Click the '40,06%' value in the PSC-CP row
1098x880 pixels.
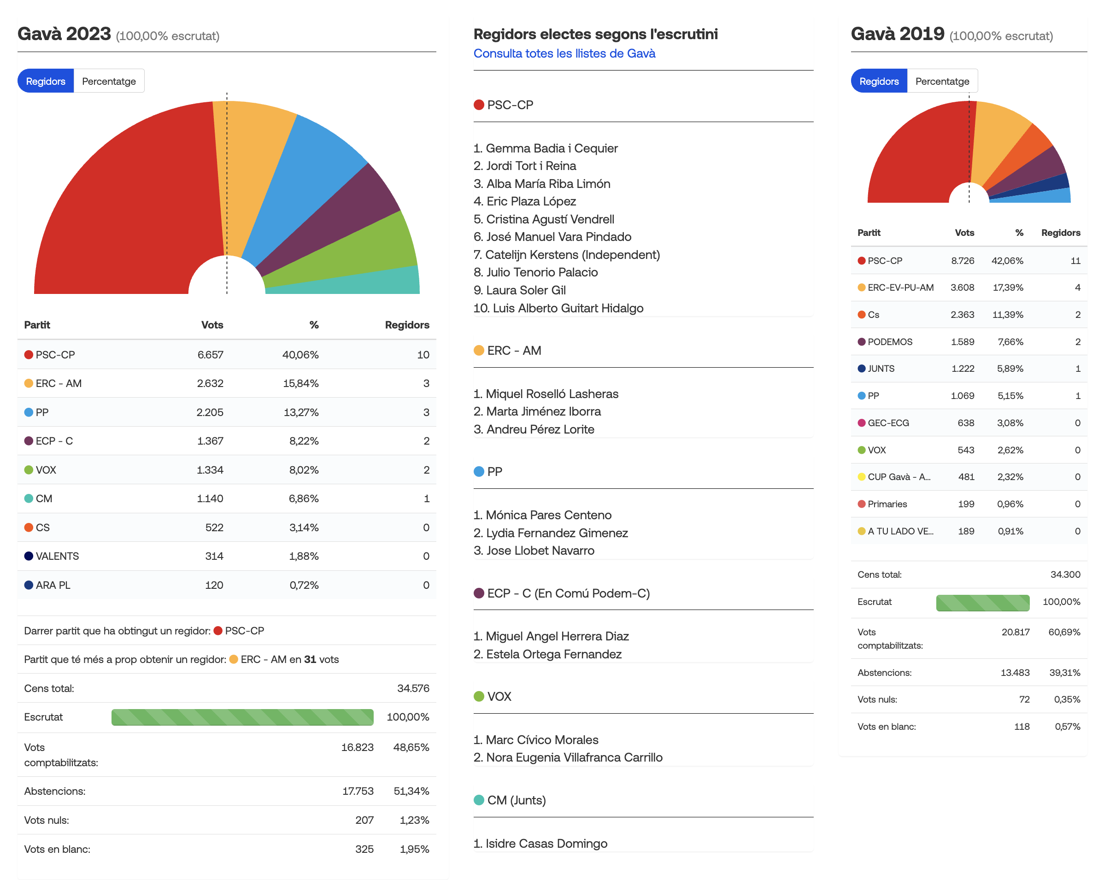[x=300, y=354]
